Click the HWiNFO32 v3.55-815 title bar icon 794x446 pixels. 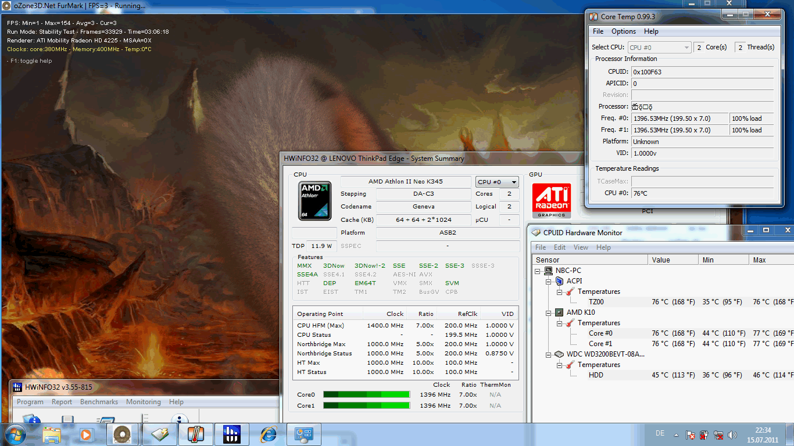click(17, 387)
